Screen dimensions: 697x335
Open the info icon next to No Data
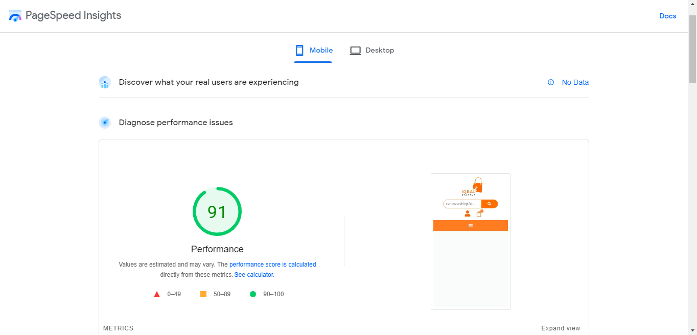pyautogui.click(x=550, y=82)
